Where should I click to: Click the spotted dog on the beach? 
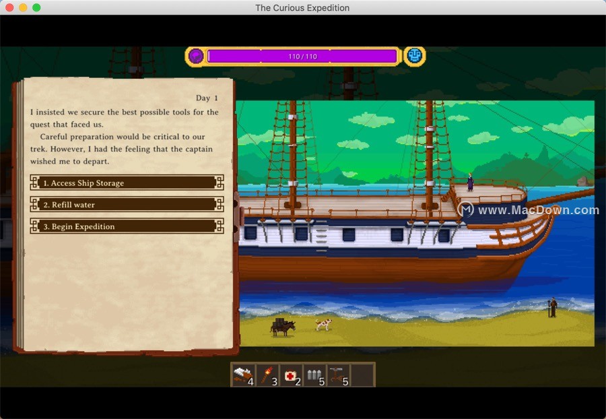click(323, 324)
